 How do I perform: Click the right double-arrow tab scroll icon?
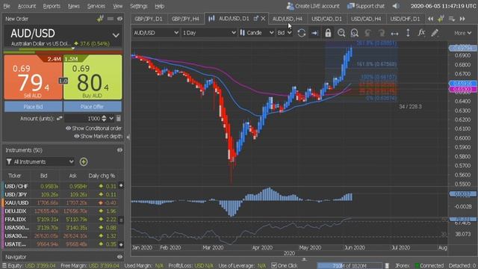click(462, 19)
